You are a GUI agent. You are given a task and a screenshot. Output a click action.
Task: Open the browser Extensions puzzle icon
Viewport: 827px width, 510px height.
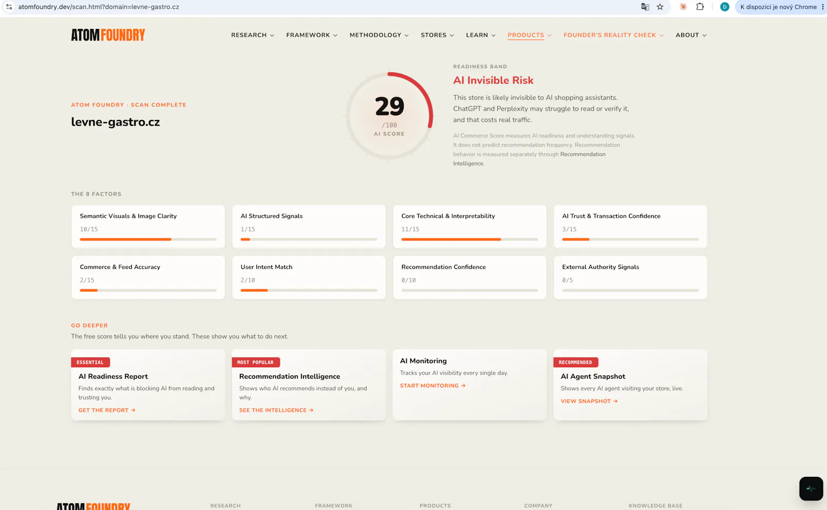[x=700, y=7]
